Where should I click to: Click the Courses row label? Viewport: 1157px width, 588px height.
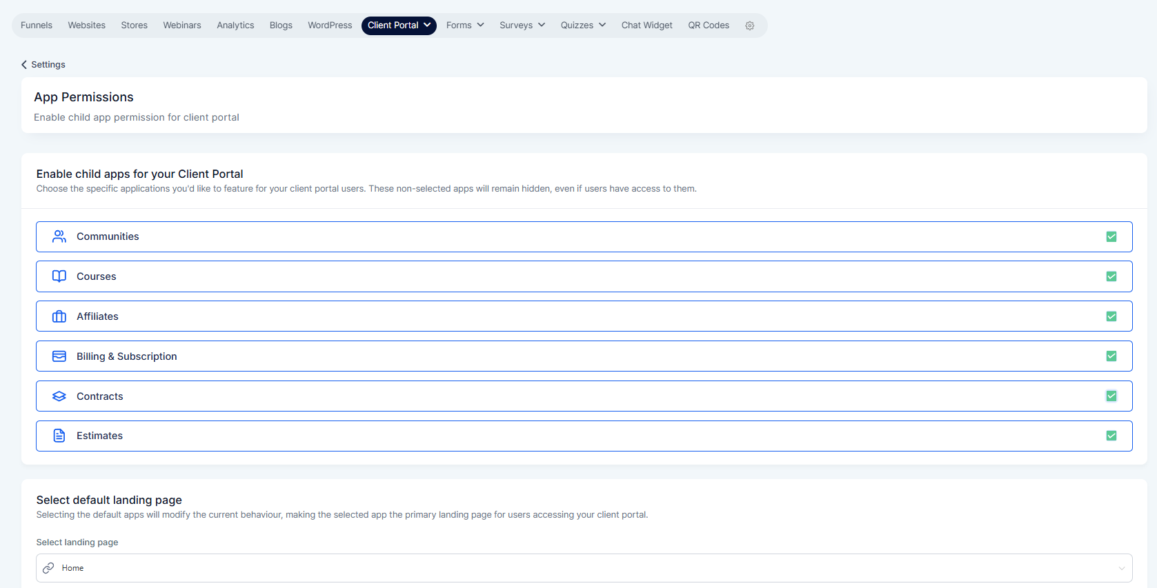97,276
